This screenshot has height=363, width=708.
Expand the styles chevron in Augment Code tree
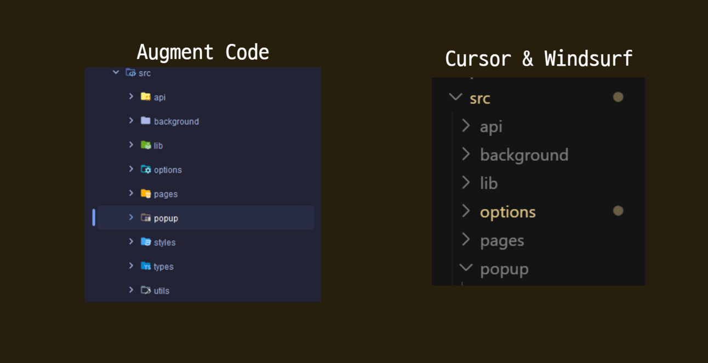pyautogui.click(x=131, y=241)
